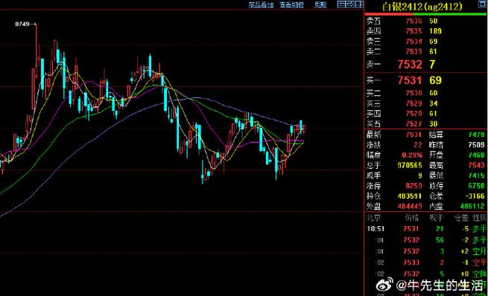Select the 买五 order book row
Viewport: 488px width, 296px height.
[426, 123]
